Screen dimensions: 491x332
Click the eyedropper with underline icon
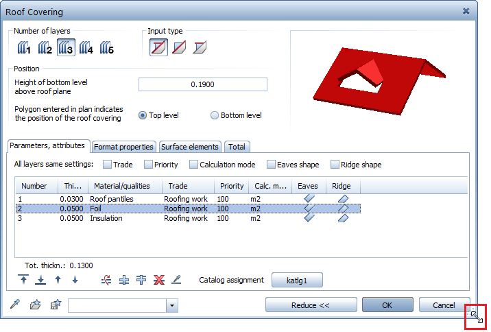(x=176, y=280)
